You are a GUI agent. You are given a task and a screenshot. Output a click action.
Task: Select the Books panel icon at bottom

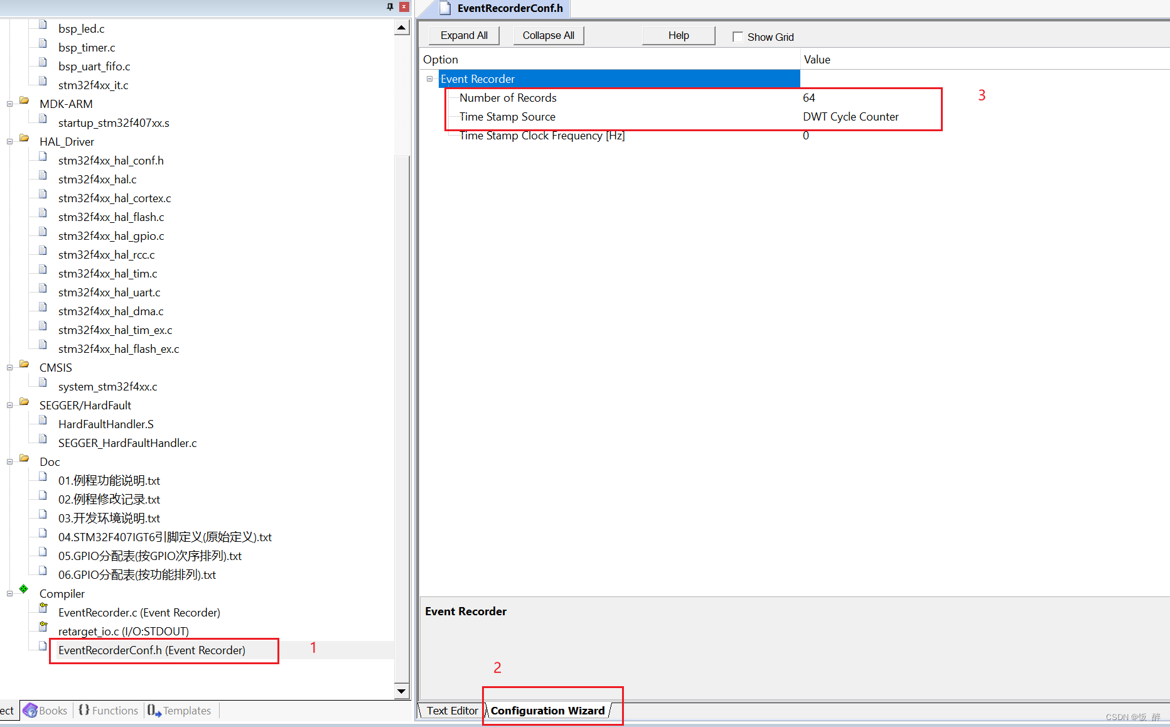[31, 710]
